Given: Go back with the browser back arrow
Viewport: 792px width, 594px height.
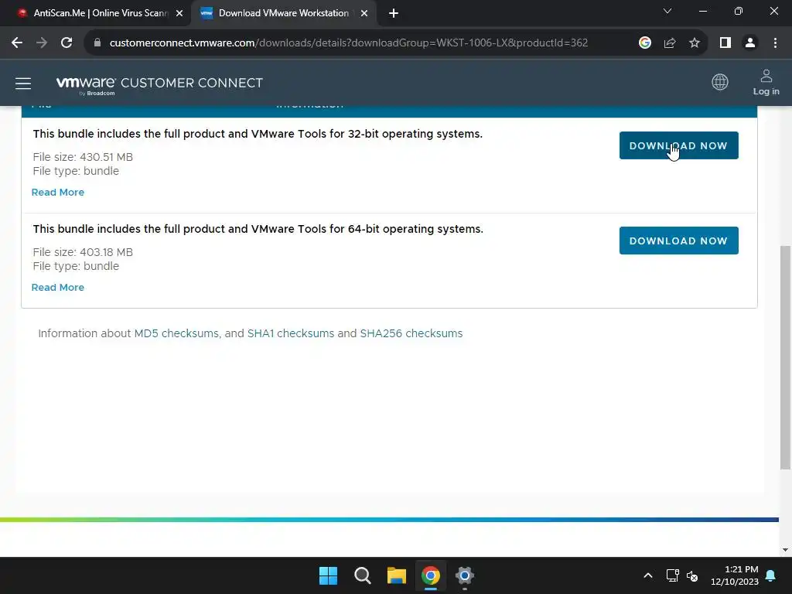Looking at the screenshot, I should click(17, 43).
